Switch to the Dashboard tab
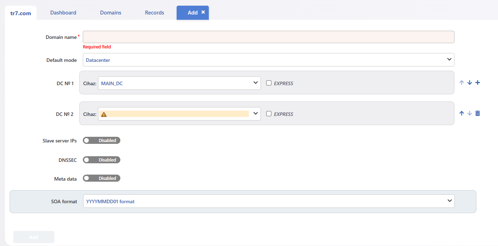498x246 pixels. pyautogui.click(x=63, y=13)
